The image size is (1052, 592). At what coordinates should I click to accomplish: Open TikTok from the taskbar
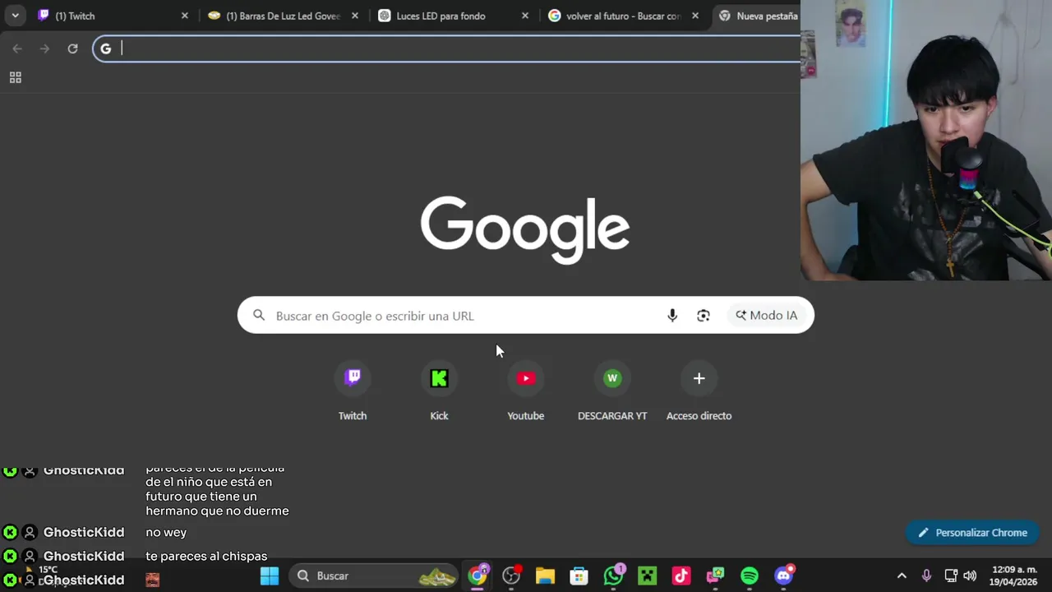tap(681, 576)
